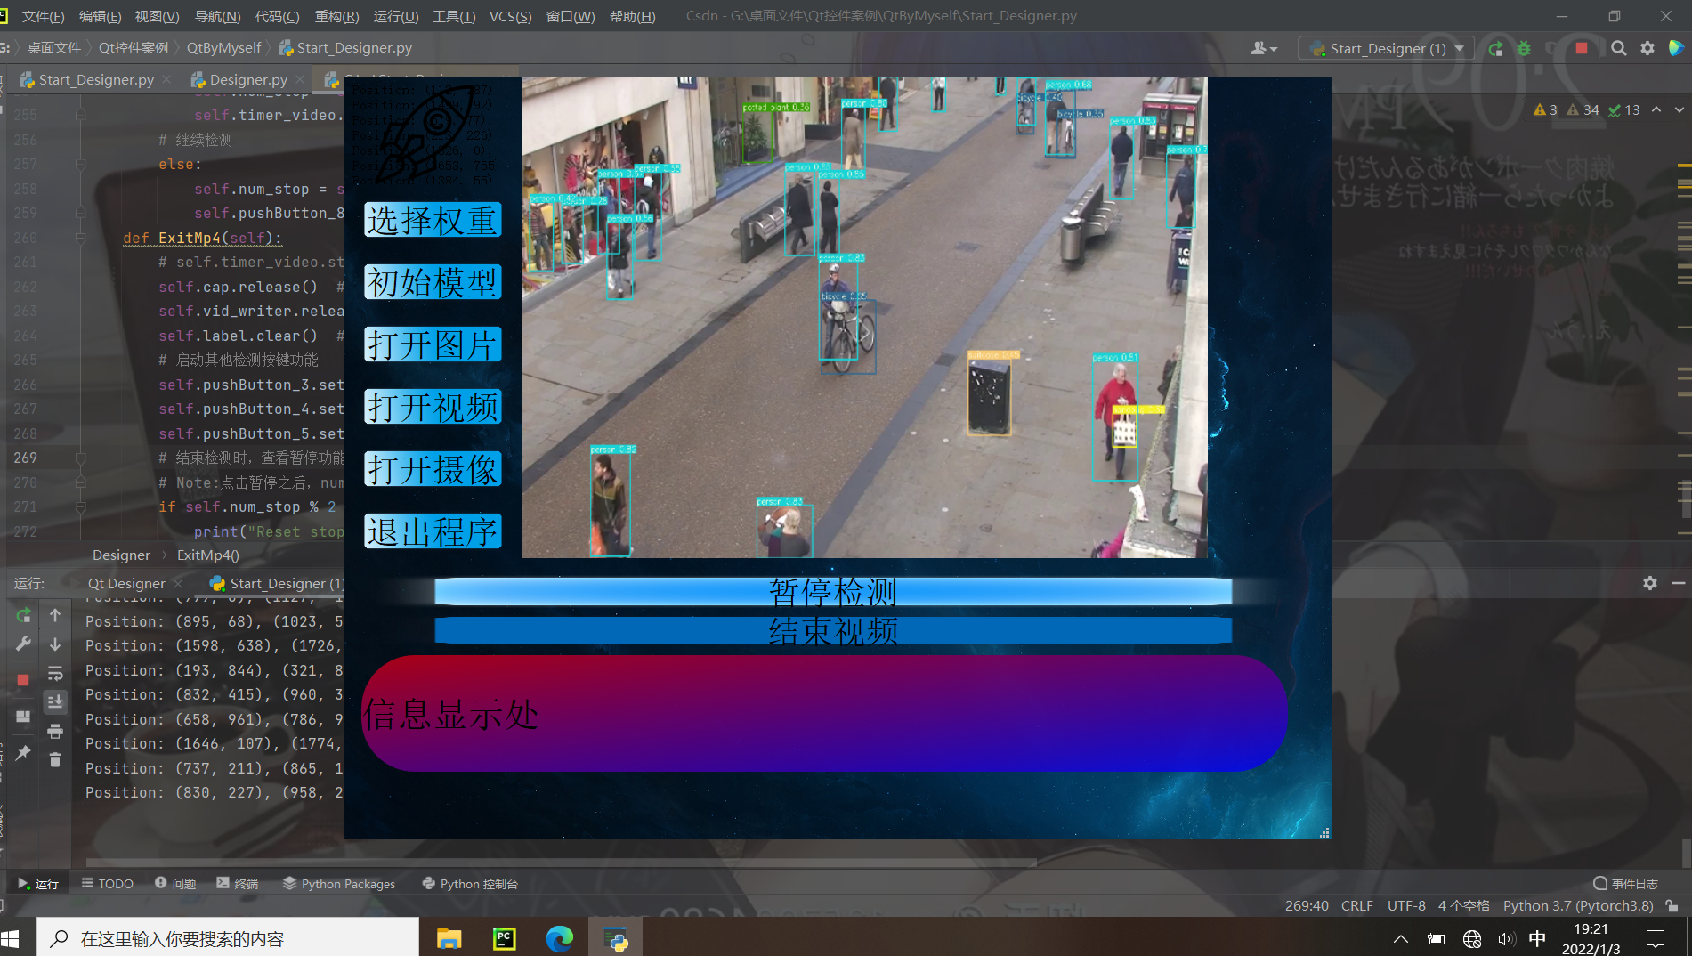The width and height of the screenshot is (1692, 956).
Task: Click 结束视频 to end the video
Action: point(832,629)
